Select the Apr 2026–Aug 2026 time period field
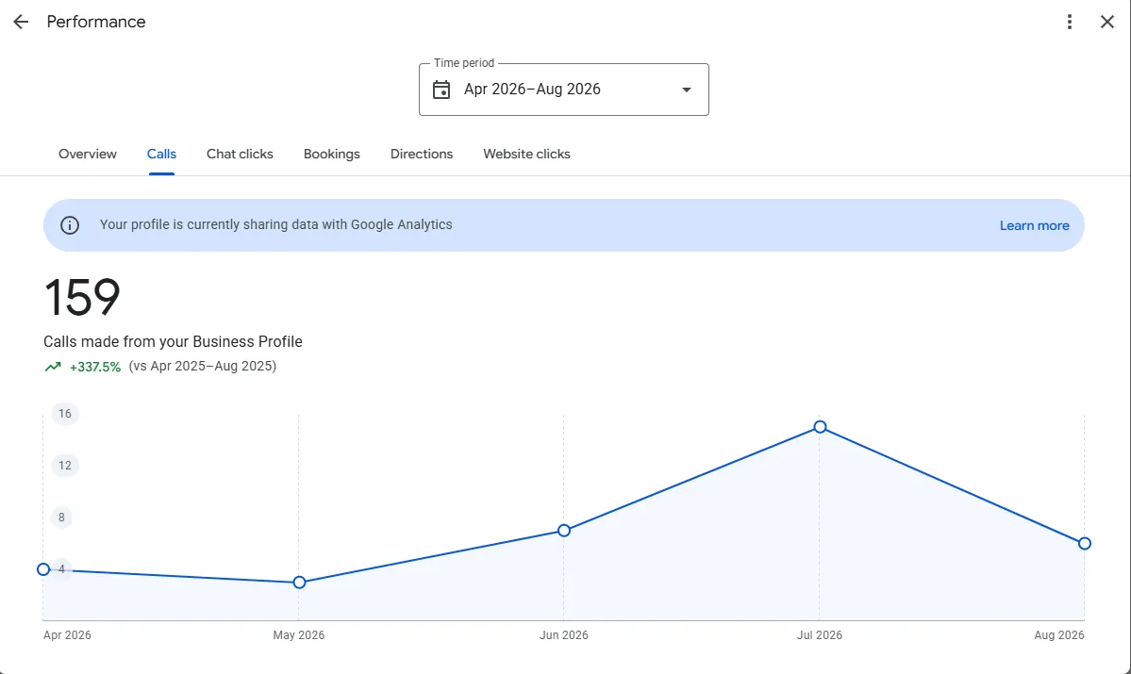This screenshot has width=1131, height=674. 564,90
